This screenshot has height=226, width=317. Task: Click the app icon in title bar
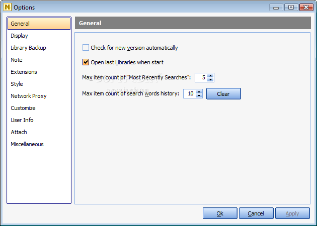pyautogui.click(x=7, y=8)
